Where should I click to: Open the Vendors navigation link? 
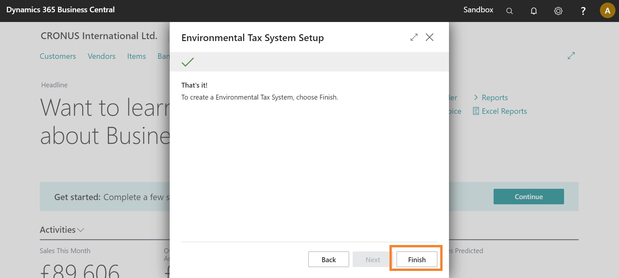tap(101, 56)
